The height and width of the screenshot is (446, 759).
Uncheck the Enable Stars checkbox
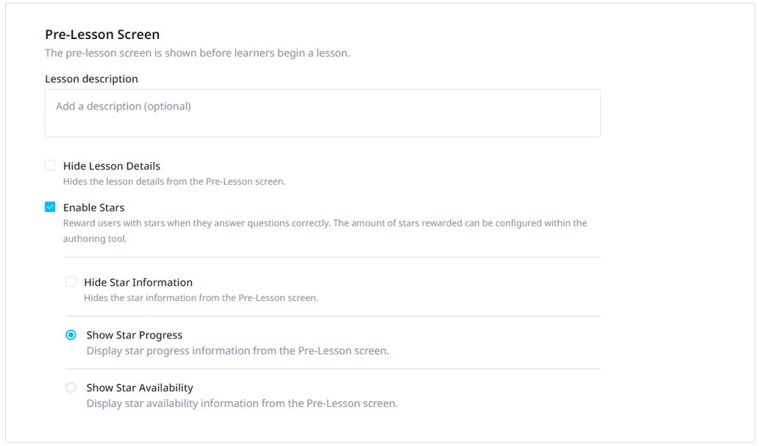coord(50,208)
